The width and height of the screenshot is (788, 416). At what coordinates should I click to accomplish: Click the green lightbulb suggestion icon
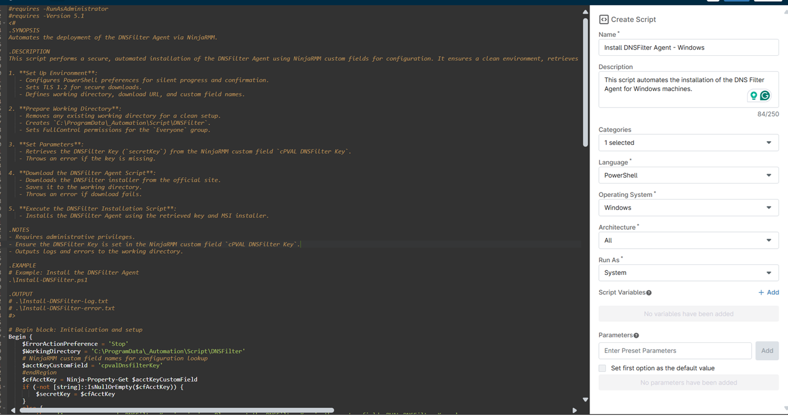click(x=753, y=95)
